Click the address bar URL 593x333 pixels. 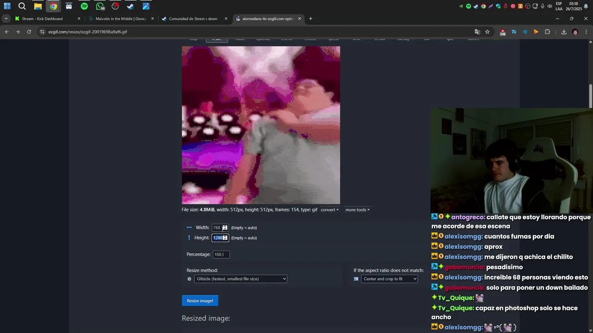[x=88, y=32]
